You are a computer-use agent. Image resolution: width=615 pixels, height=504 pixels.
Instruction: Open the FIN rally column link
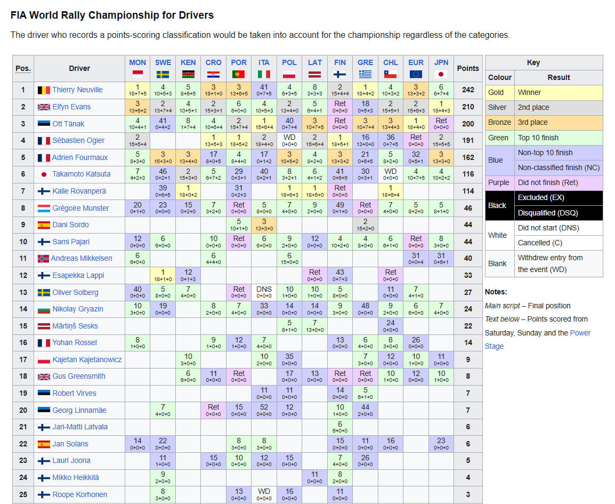click(340, 62)
